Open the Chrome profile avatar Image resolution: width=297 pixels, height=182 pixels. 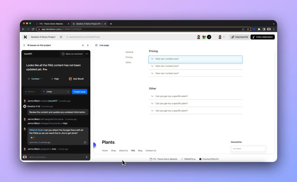click(269, 29)
